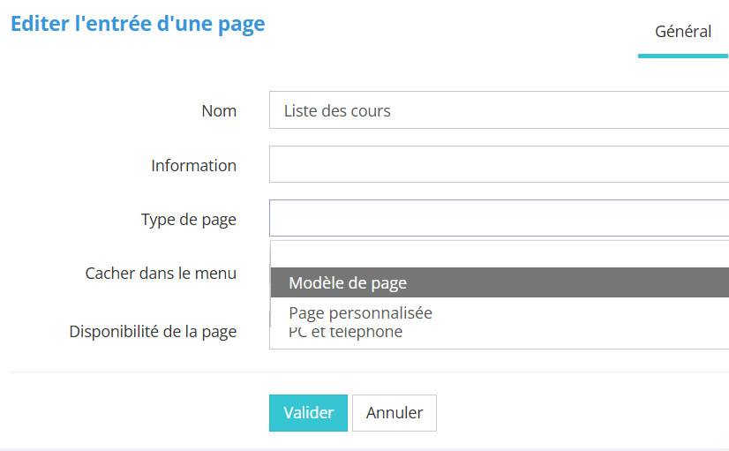The width and height of the screenshot is (729, 451).
Task: Click the Information field label
Action: point(193,166)
